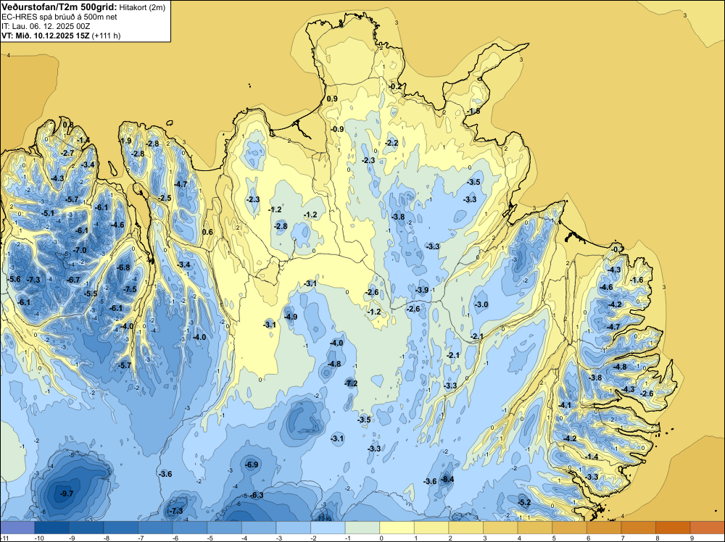The image size is (725, 542).
Task: Click the -5.5 temperature value
Action: (x=91, y=293)
